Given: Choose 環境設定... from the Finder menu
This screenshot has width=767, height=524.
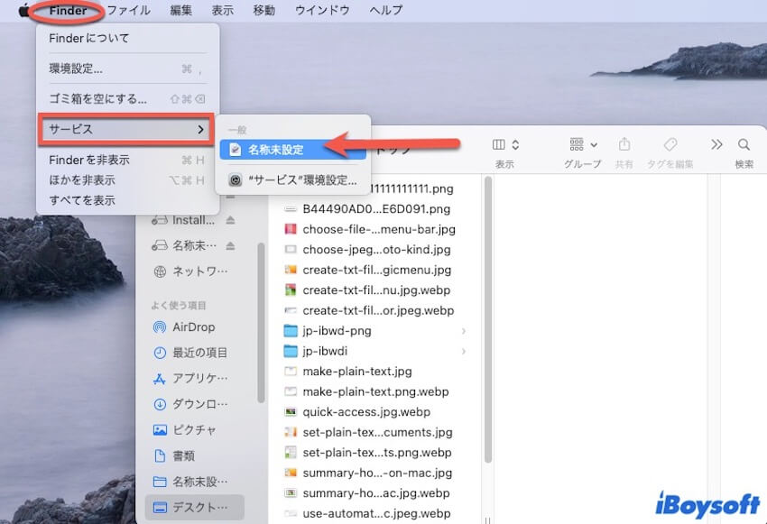Looking at the screenshot, I should click(x=76, y=69).
